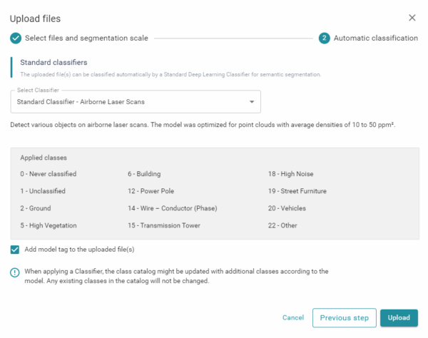The height and width of the screenshot is (338, 428).
Task: Click the 18 - High Noise class
Action: click(291, 173)
